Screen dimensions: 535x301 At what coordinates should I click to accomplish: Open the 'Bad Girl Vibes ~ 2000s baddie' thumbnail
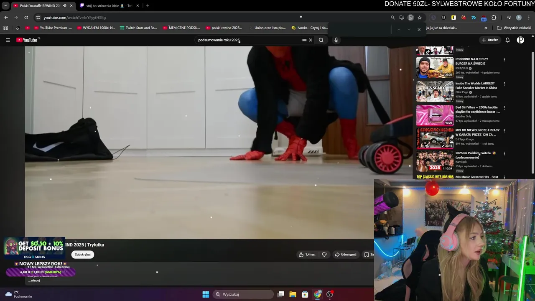[x=435, y=115]
